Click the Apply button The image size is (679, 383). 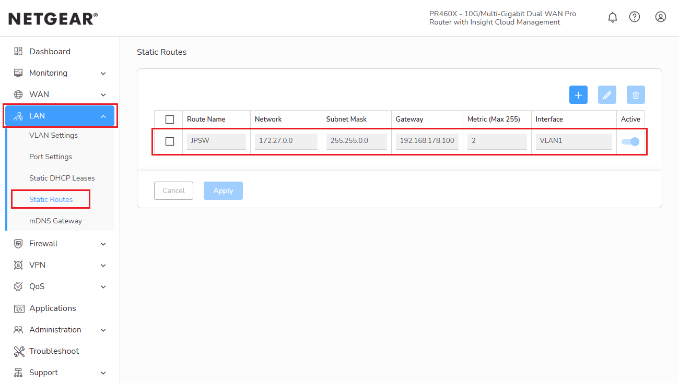(x=223, y=191)
